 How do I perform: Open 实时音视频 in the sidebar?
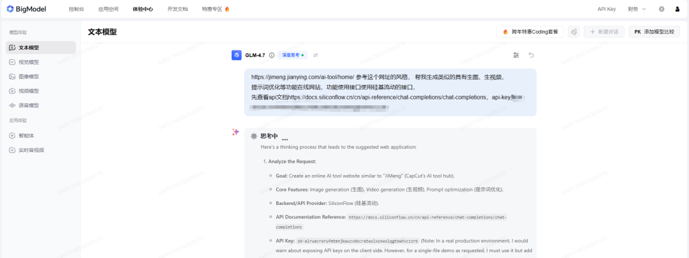tap(41, 150)
